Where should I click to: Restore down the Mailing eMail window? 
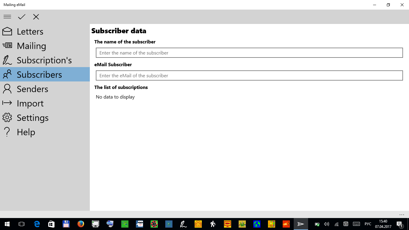(x=388, y=5)
